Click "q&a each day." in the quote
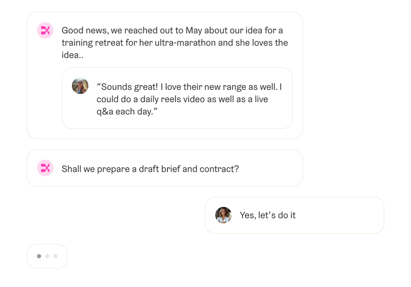Image resolution: width=411 pixels, height=287 pixels. [x=126, y=111]
